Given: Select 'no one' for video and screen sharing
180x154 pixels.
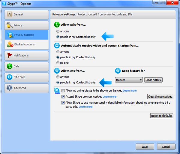Looking at the screenshot, I should [58, 63].
